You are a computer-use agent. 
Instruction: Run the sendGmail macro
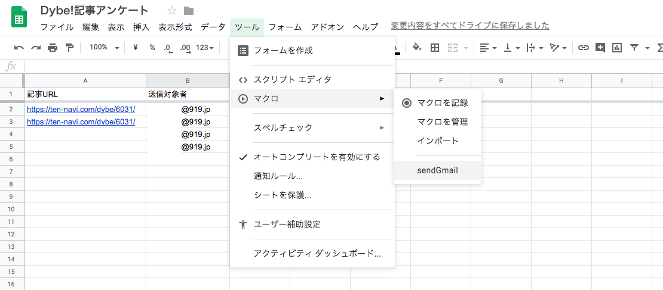click(437, 170)
